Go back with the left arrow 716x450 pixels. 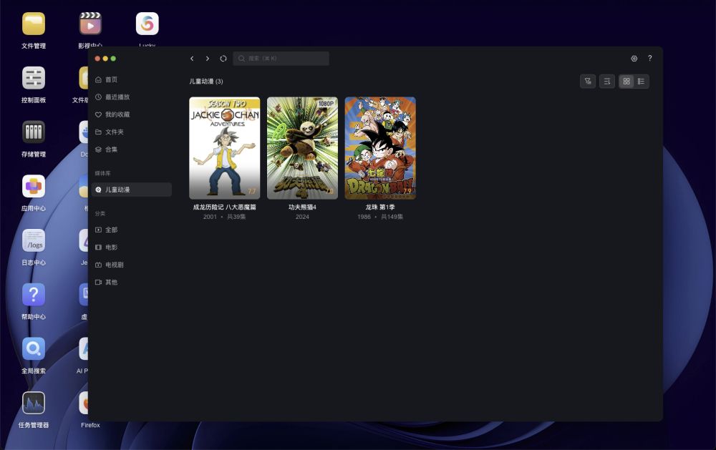pos(192,59)
